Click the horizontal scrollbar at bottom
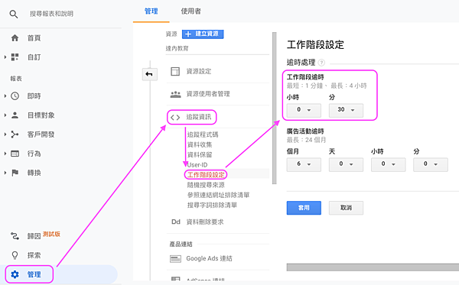Viewport: 459px width, 285px height. (373, 267)
